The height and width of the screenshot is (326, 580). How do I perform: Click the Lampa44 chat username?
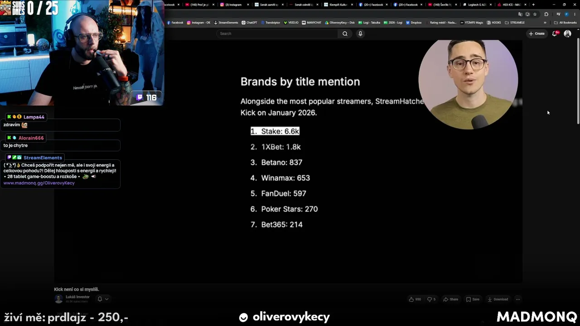click(x=34, y=117)
